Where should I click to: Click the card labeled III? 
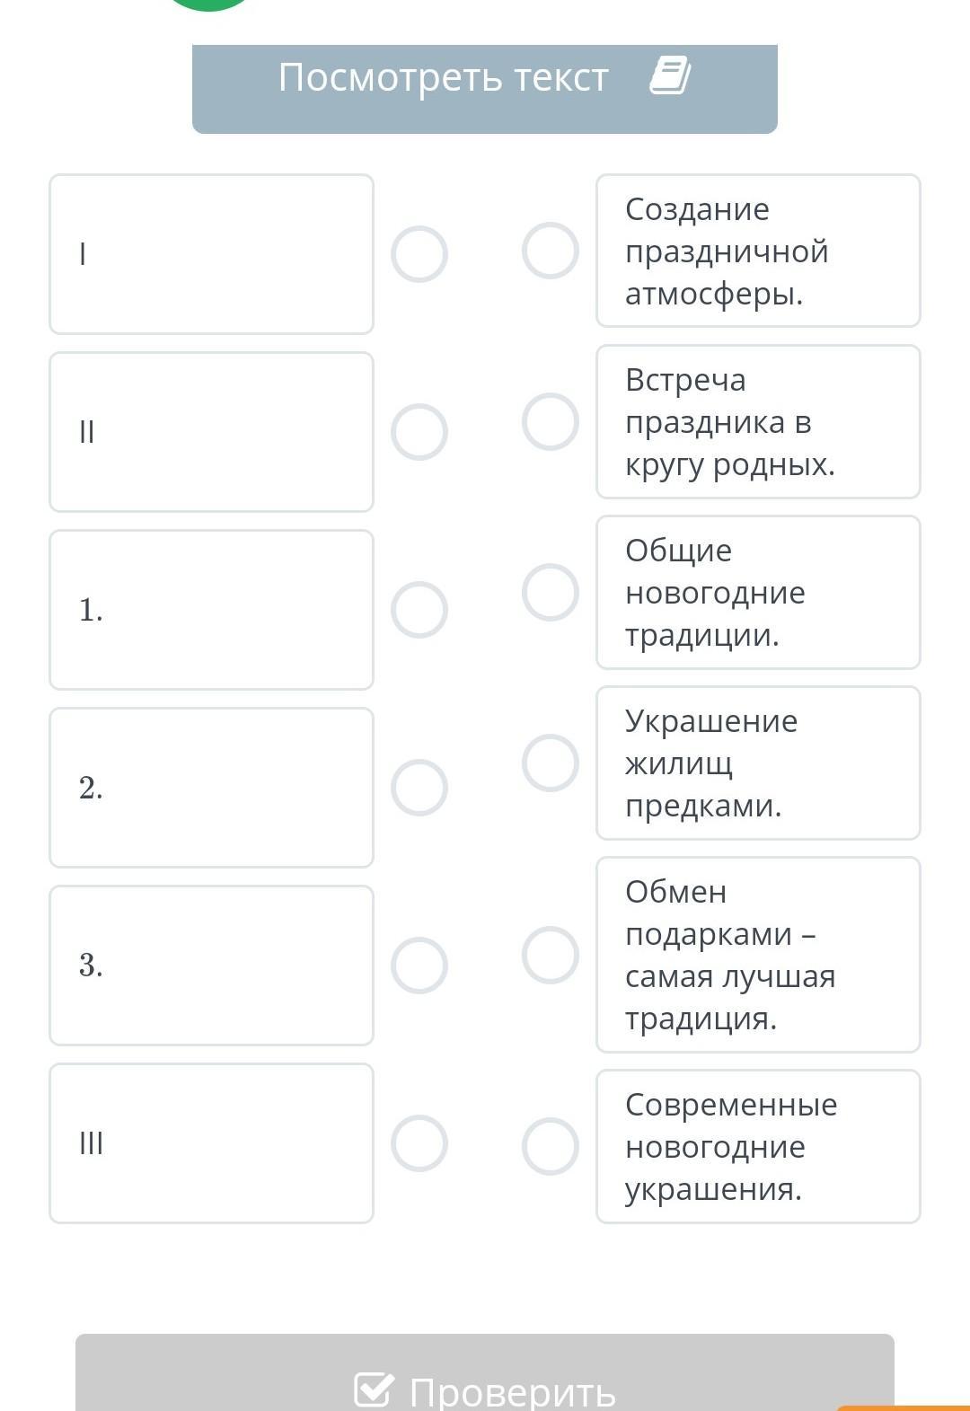pyautogui.click(x=211, y=1143)
